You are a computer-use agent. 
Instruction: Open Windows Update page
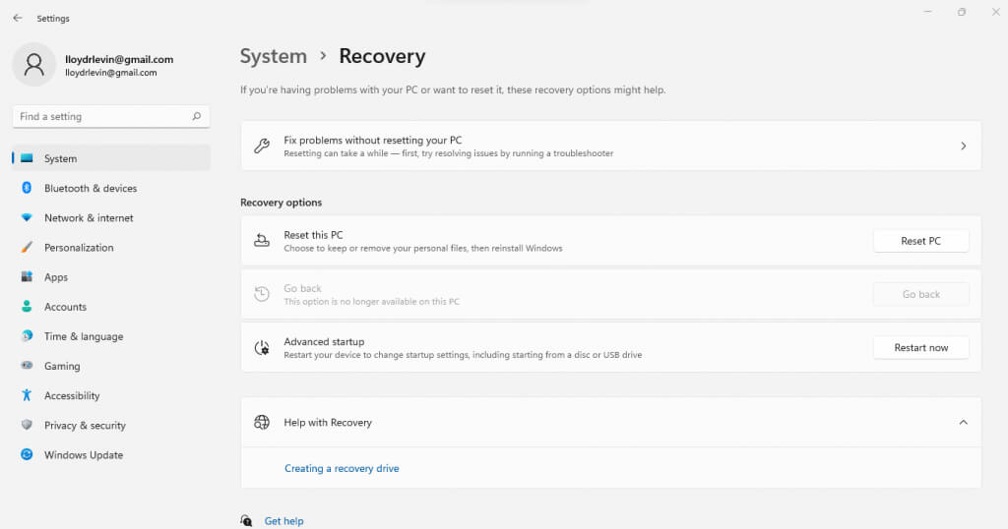click(x=110, y=454)
